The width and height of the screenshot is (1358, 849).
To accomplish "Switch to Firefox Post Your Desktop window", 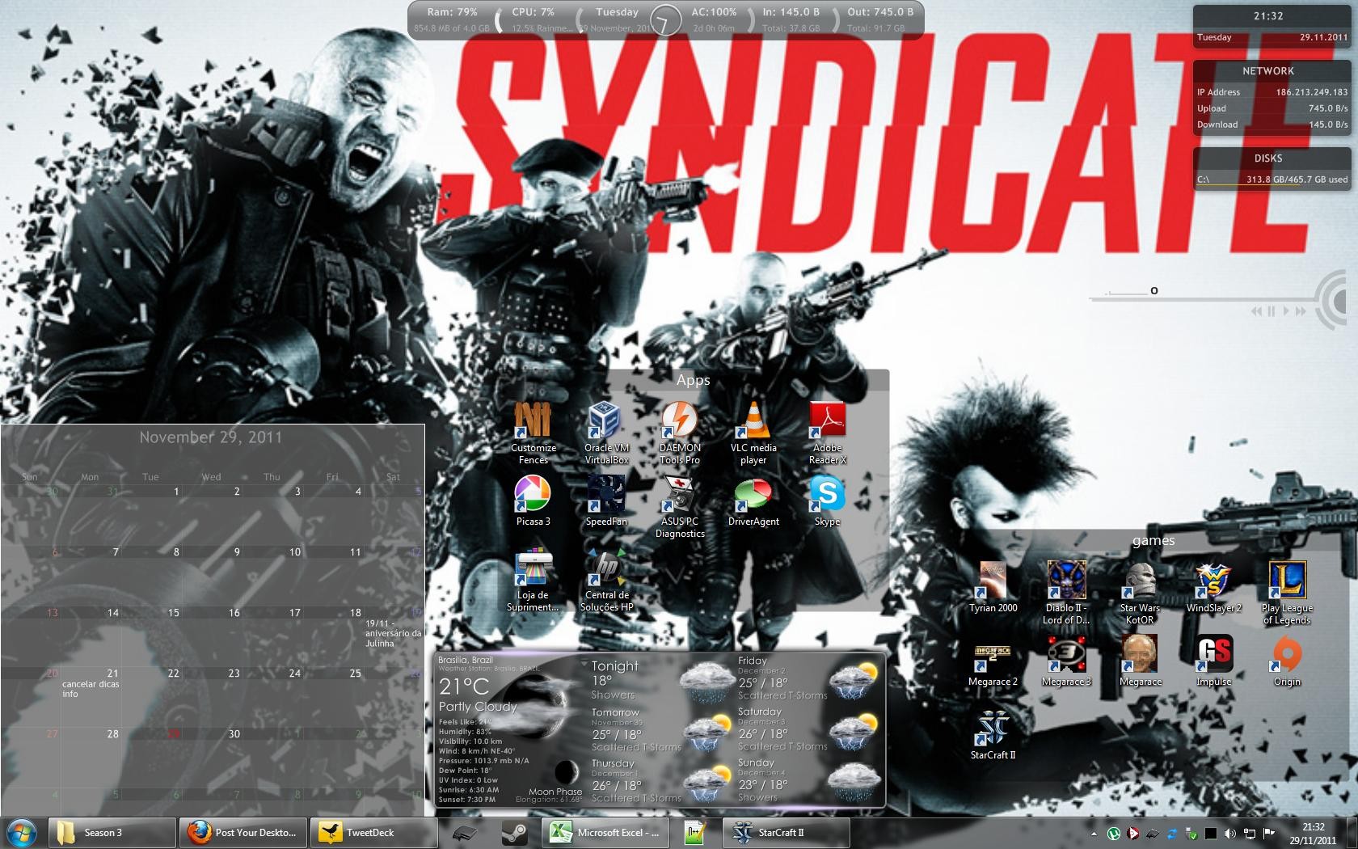I will coord(242,832).
